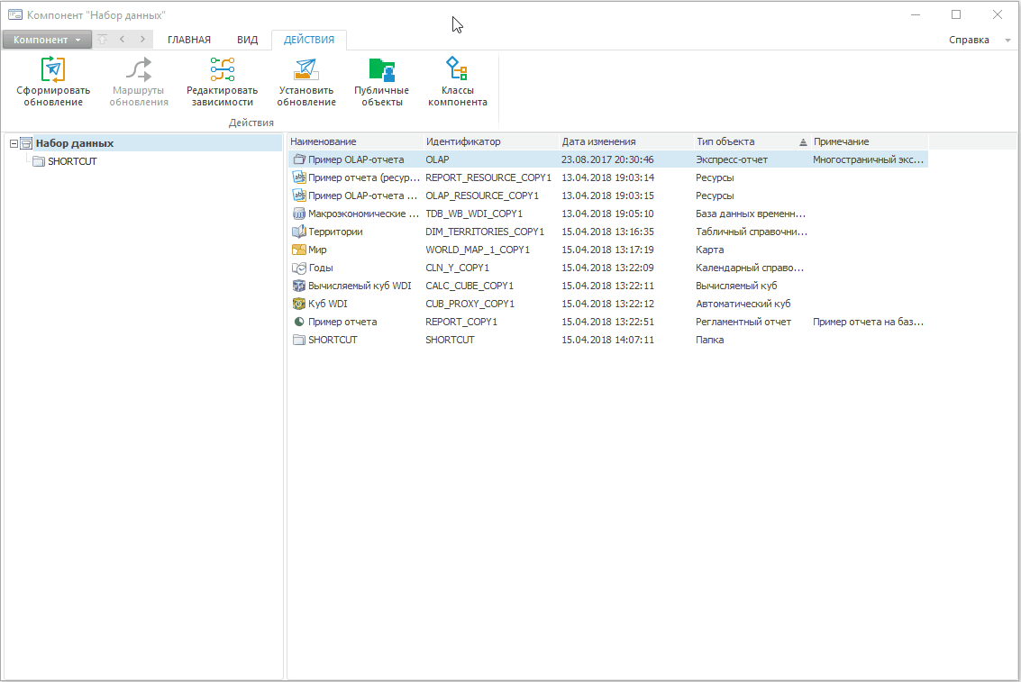Open Редактировать зависимости tool
Image resolution: width=1021 pixels, height=682 pixels.
pos(222,70)
